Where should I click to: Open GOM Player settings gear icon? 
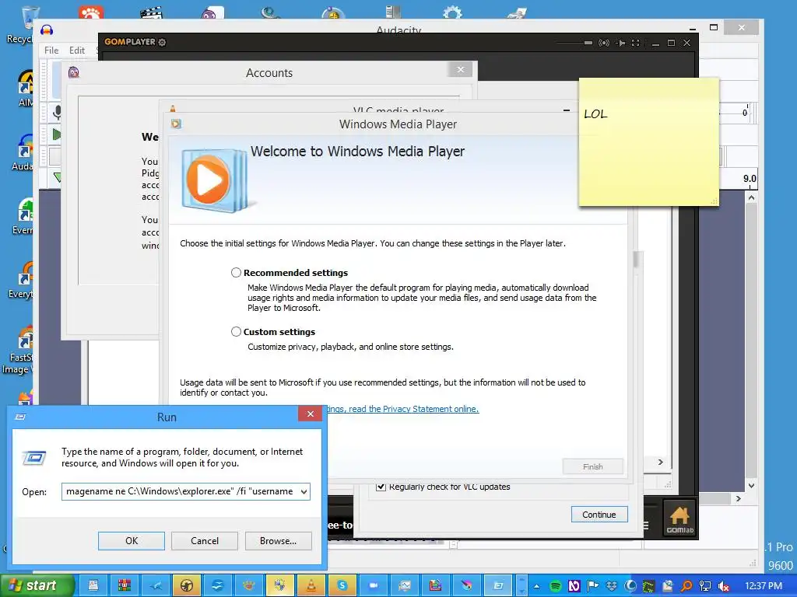pos(162,42)
